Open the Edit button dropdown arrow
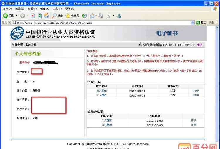 (x=113, y=16)
